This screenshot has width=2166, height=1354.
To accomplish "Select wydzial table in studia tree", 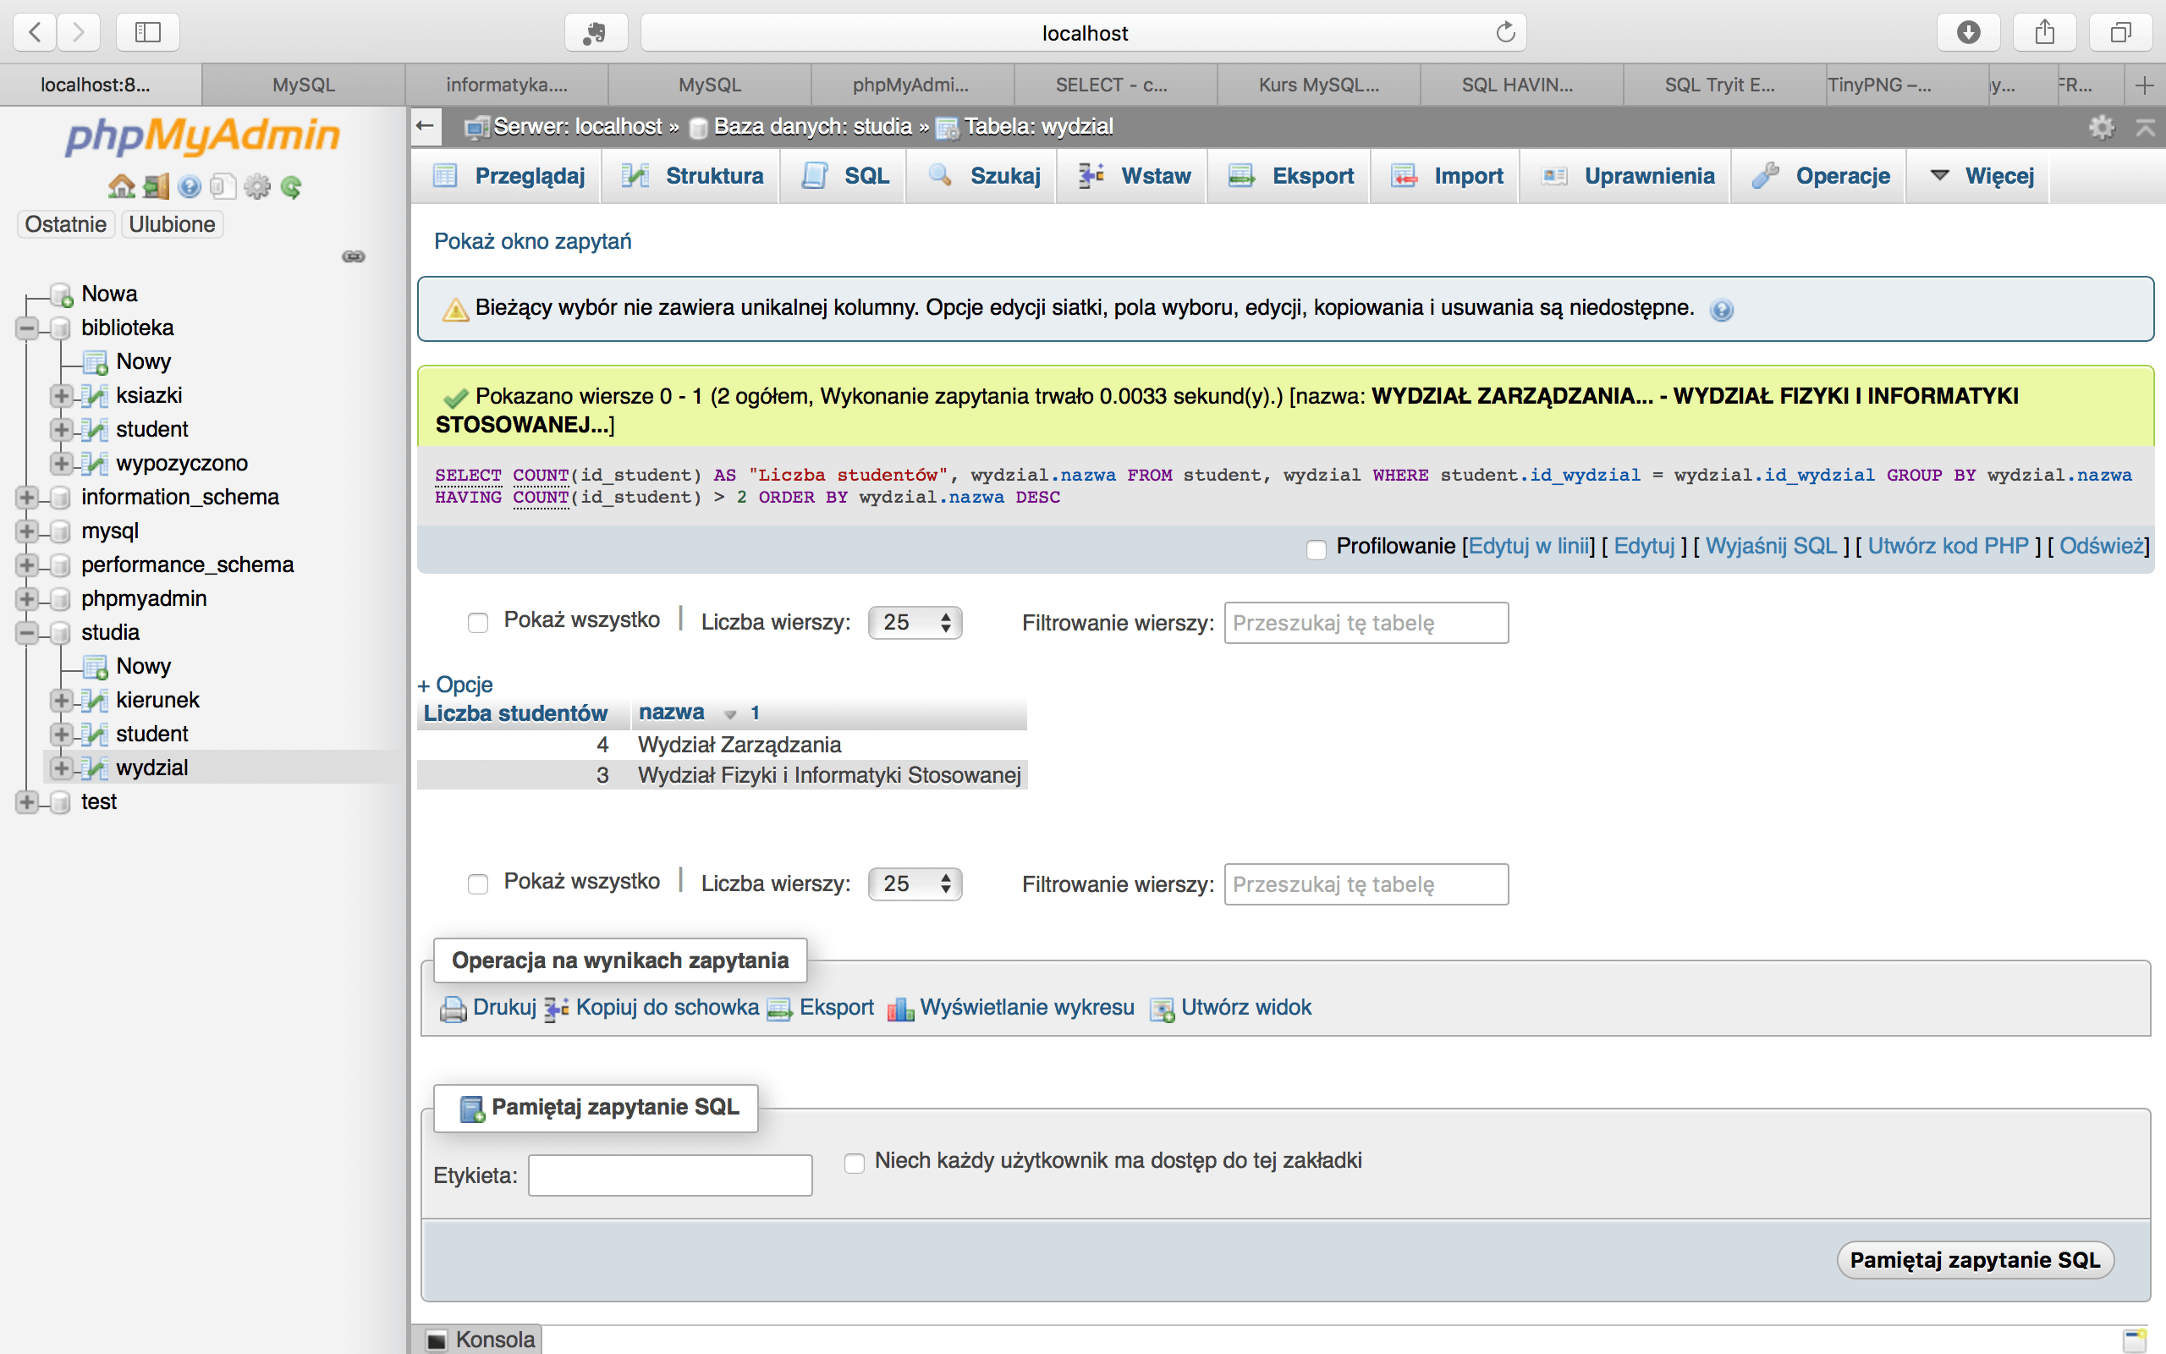I will (151, 768).
